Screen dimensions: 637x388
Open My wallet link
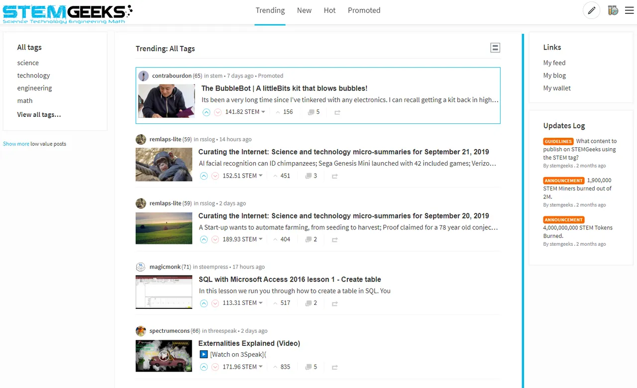[557, 88]
